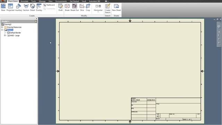The width and height of the screenshot is (222, 125).
Task: Click the Default Border icon
Action: [8, 33]
